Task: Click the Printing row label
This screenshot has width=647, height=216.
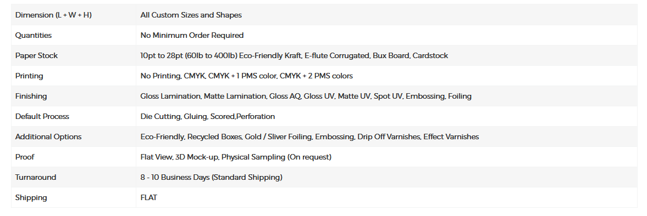Action: coord(29,76)
